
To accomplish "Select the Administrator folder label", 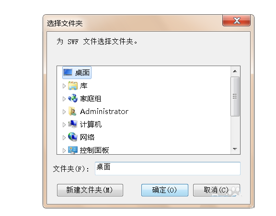I will 104,112.
